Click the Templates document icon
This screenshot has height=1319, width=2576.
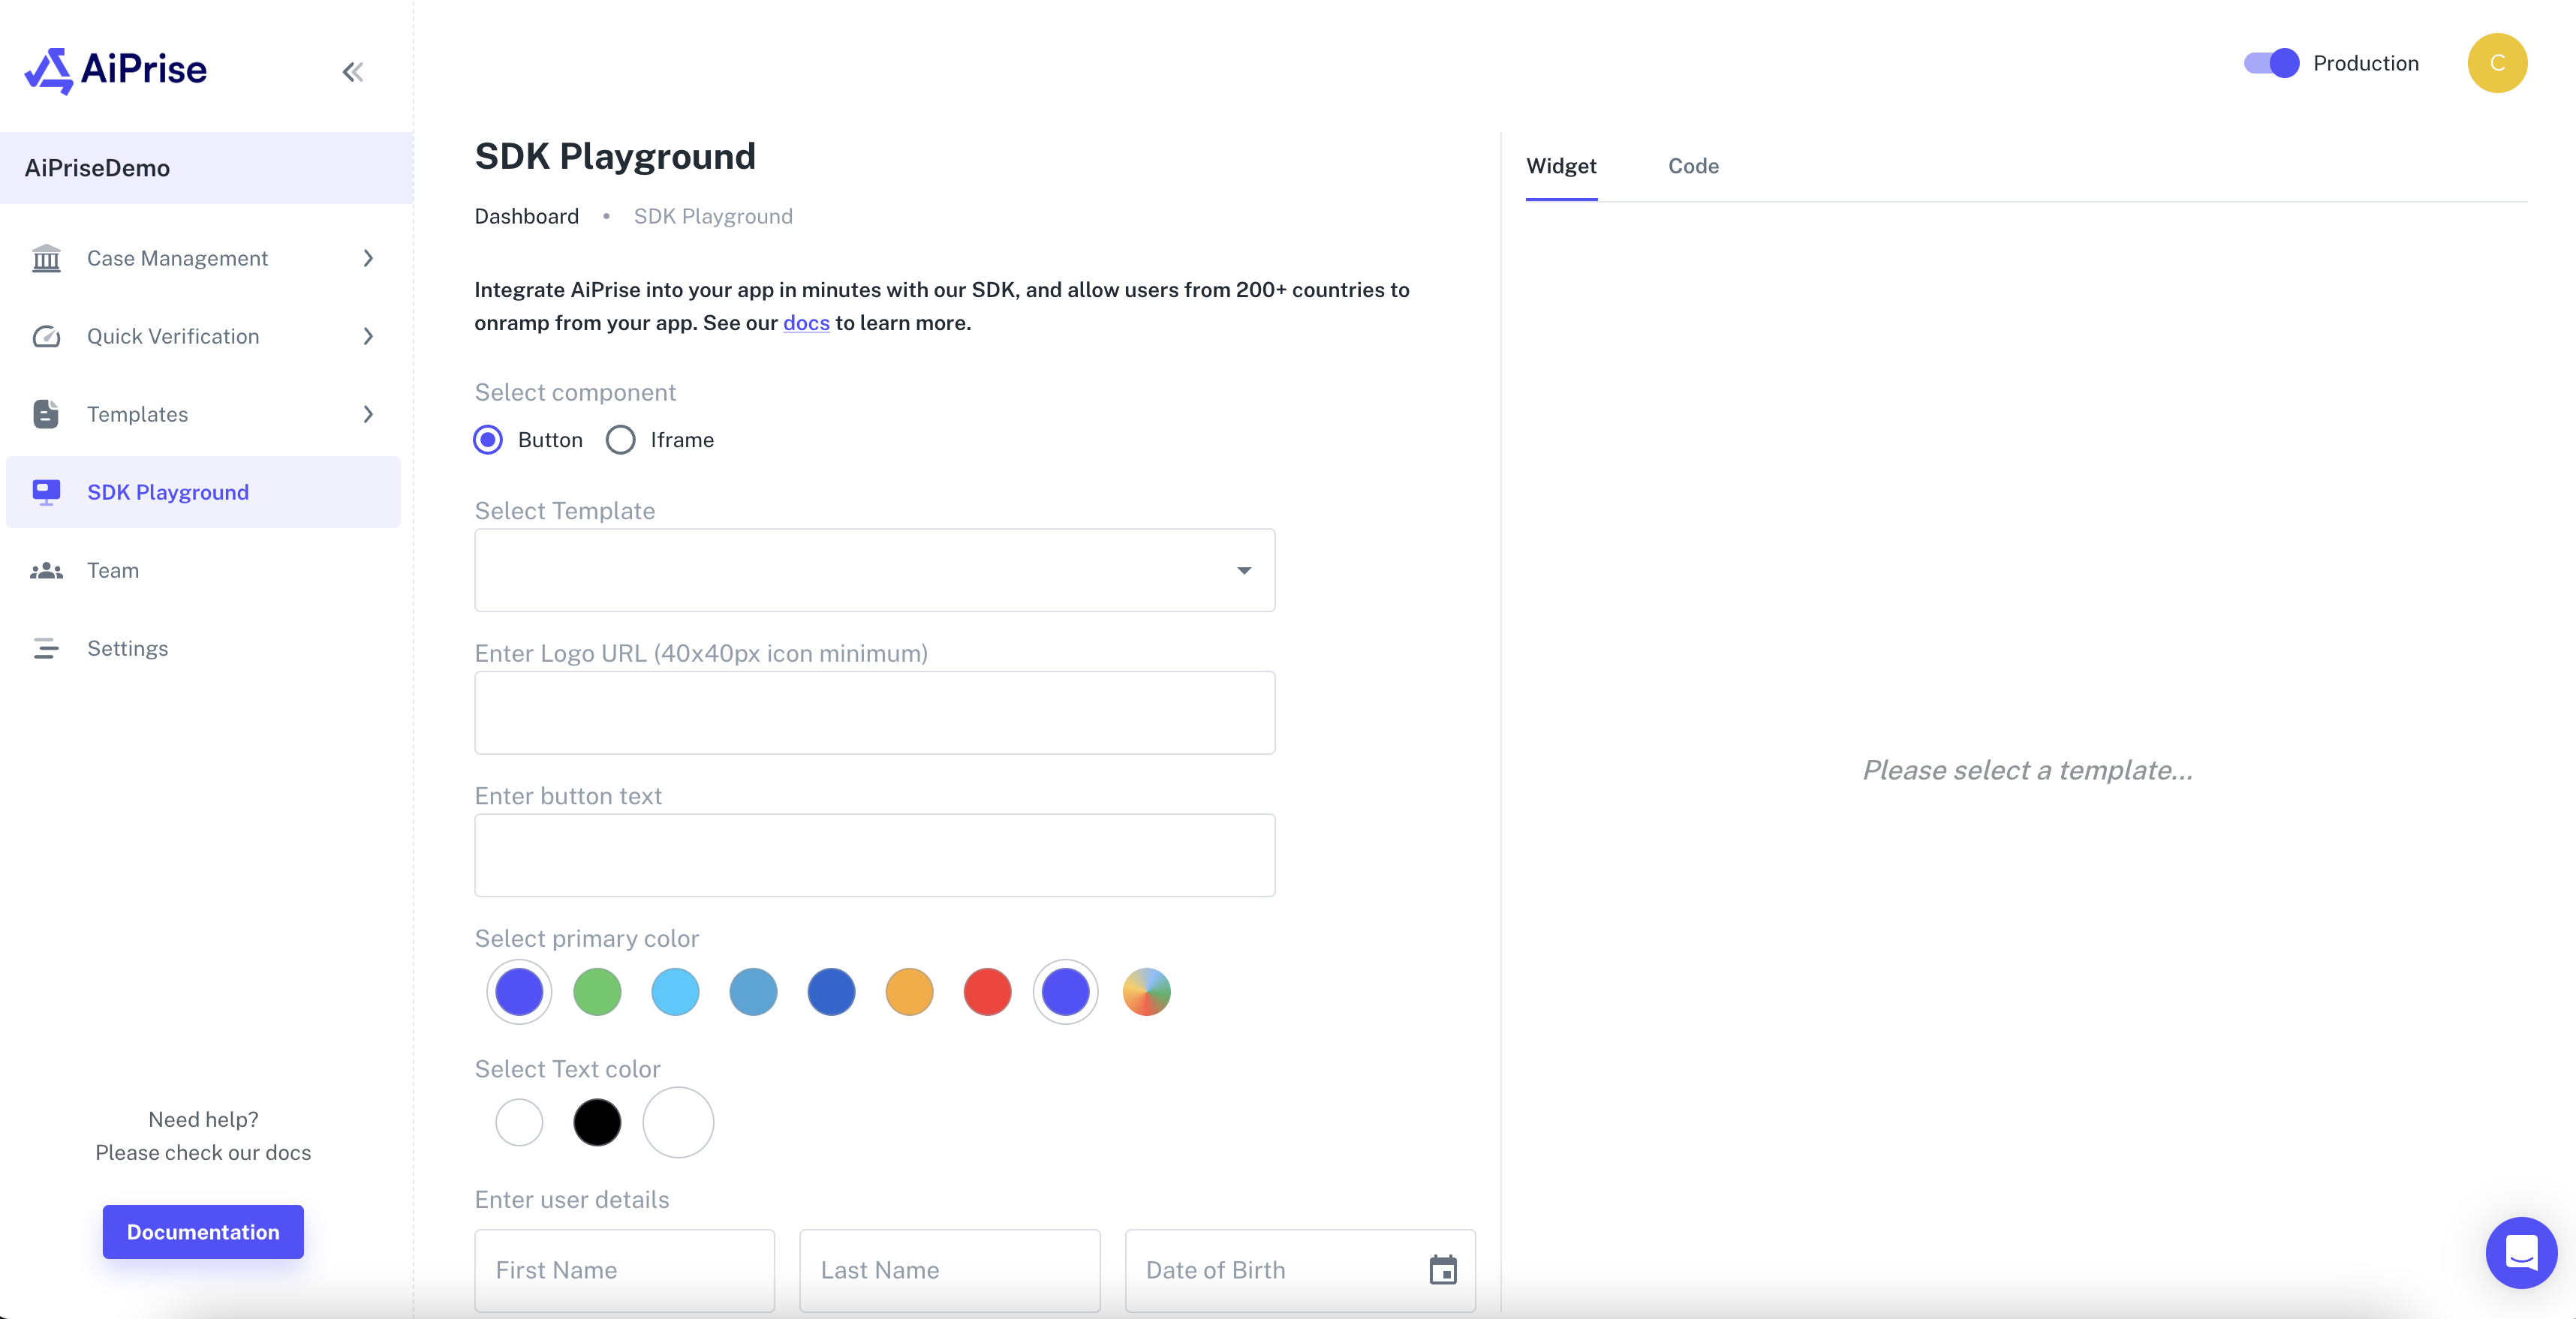click(x=46, y=413)
